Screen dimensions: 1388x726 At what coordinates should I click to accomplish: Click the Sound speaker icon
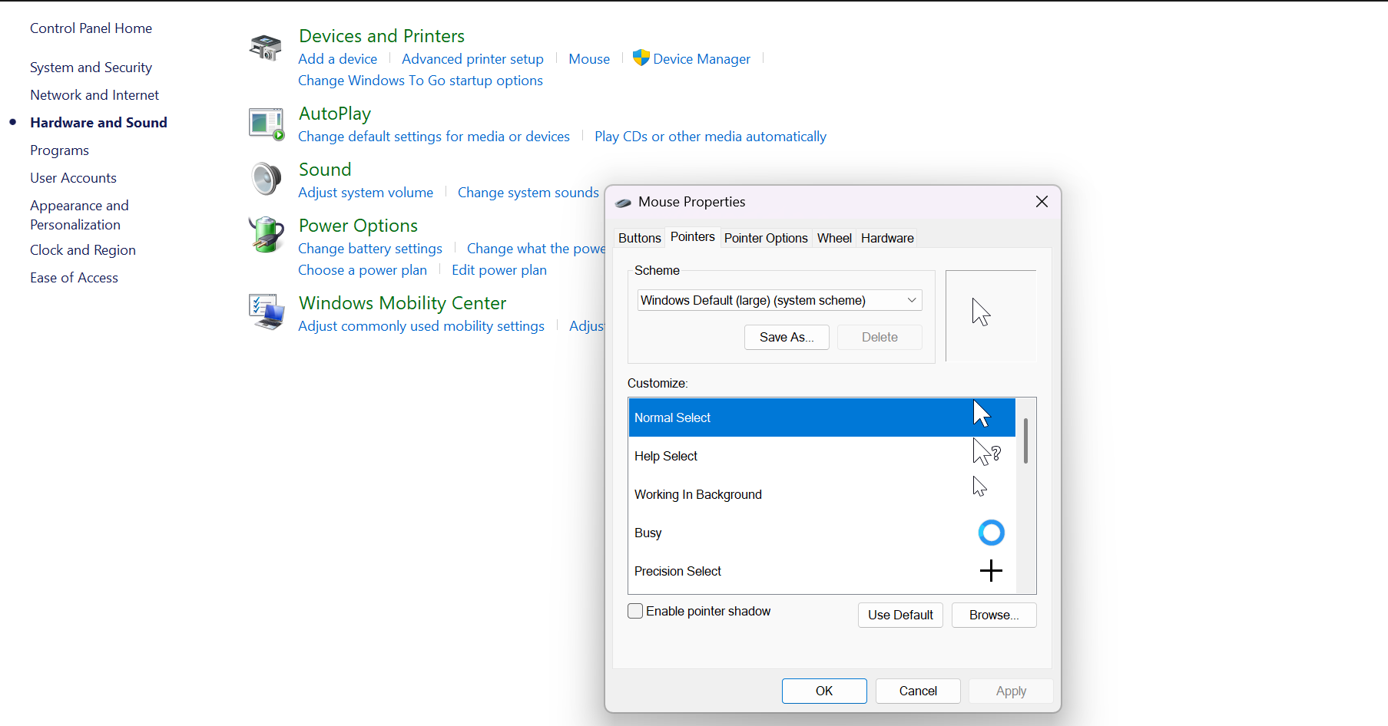[266, 180]
